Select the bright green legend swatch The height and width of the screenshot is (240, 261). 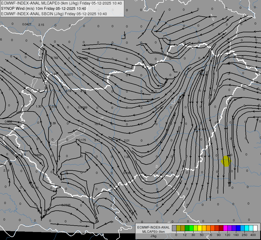click(x=191, y=228)
